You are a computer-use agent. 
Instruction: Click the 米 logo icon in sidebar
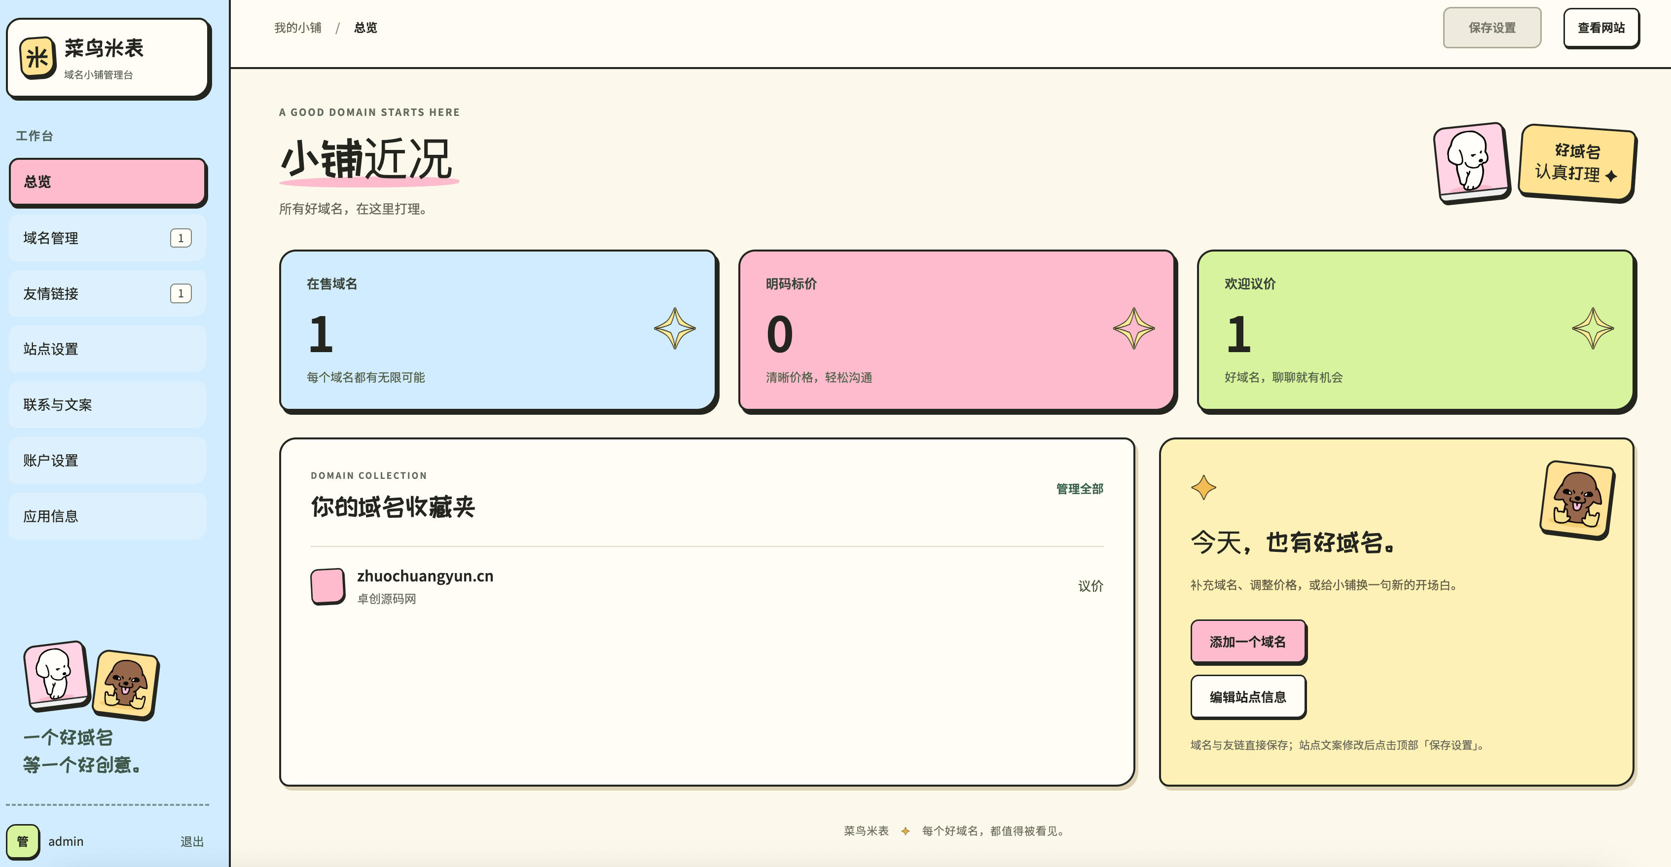pyautogui.click(x=37, y=58)
